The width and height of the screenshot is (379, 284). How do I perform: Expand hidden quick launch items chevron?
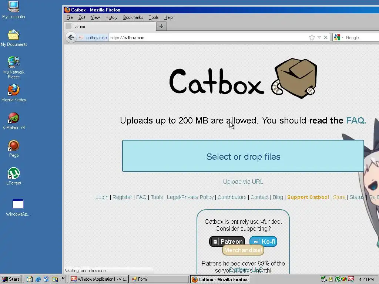(x=63, y=278)
